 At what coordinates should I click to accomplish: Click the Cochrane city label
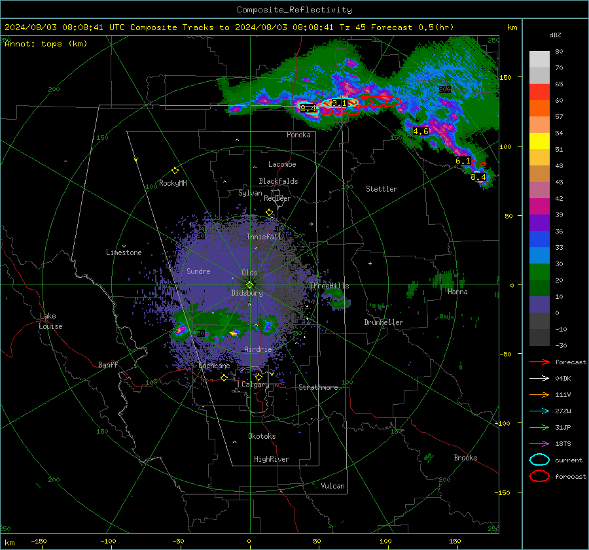214,366
